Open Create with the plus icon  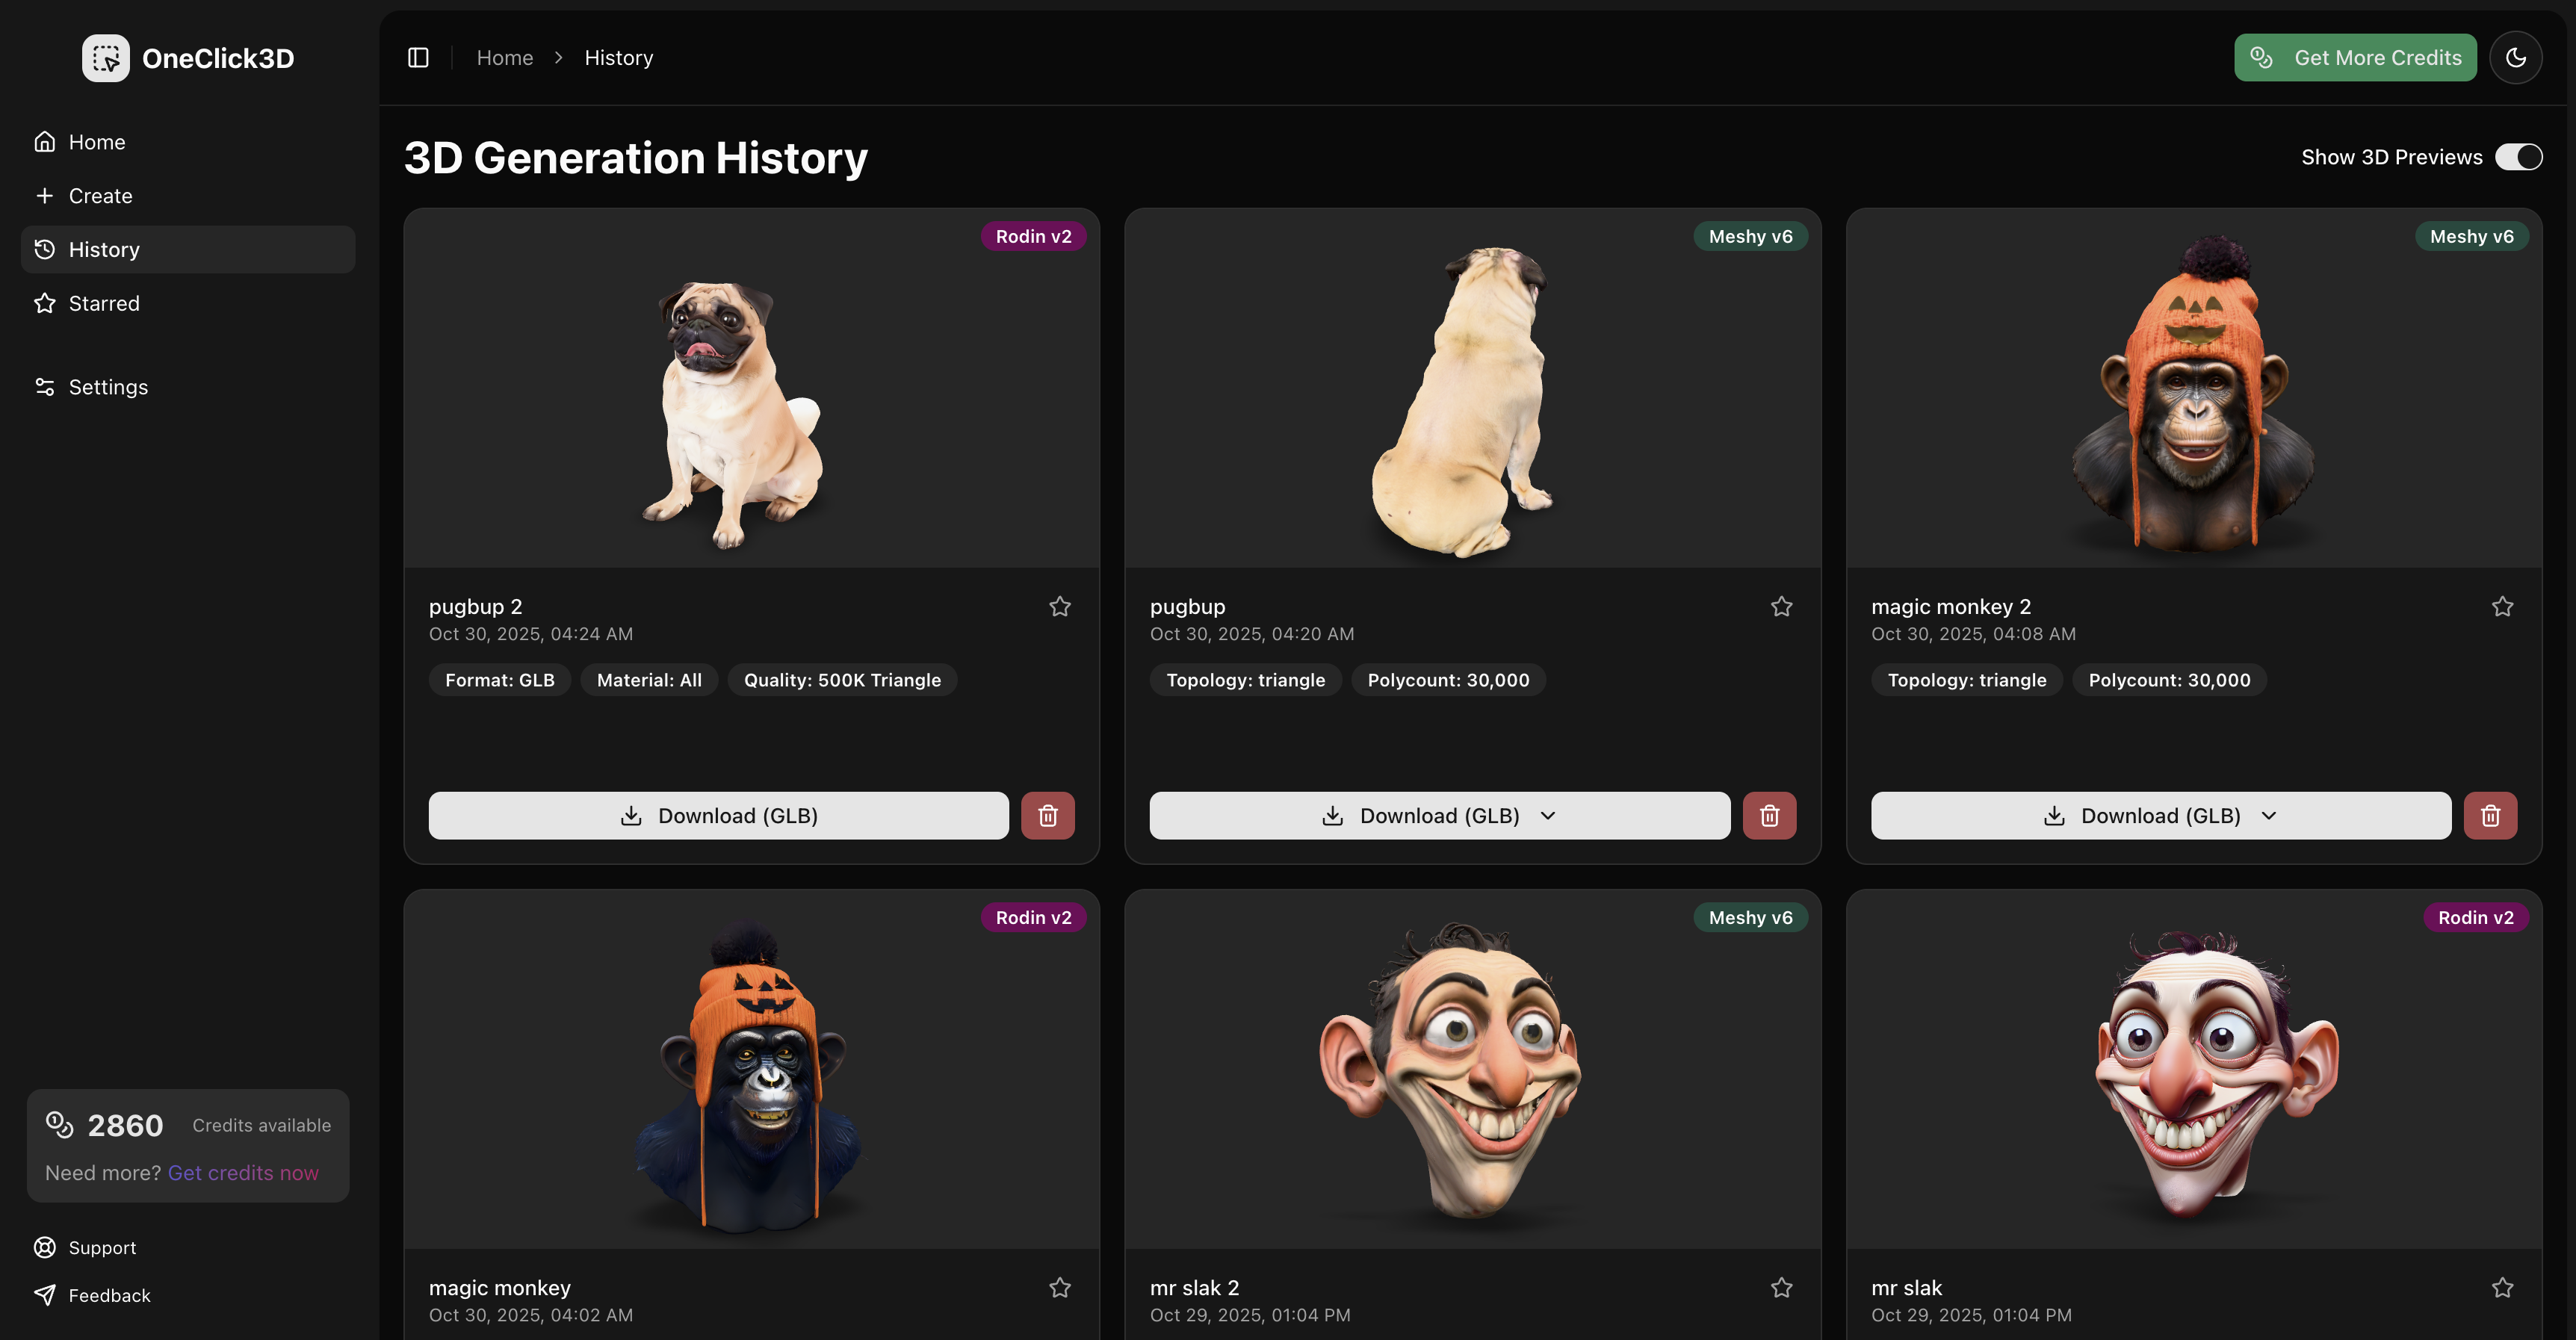[45, 195]
